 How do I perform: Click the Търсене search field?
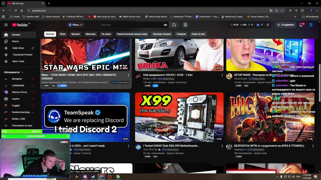(x=130, y=25)
